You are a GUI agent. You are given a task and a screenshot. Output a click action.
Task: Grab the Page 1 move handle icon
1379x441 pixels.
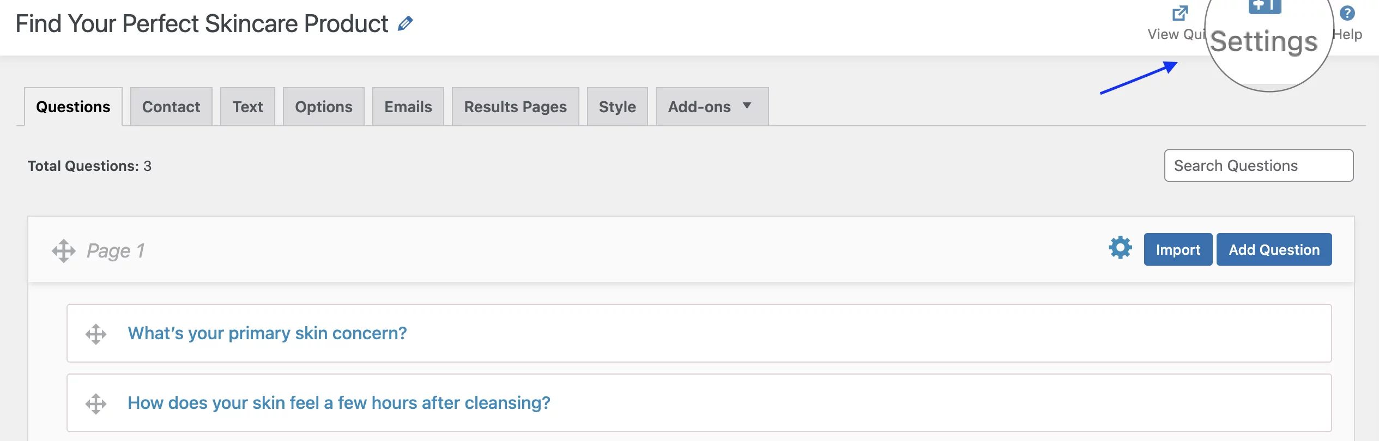(64, 251)
